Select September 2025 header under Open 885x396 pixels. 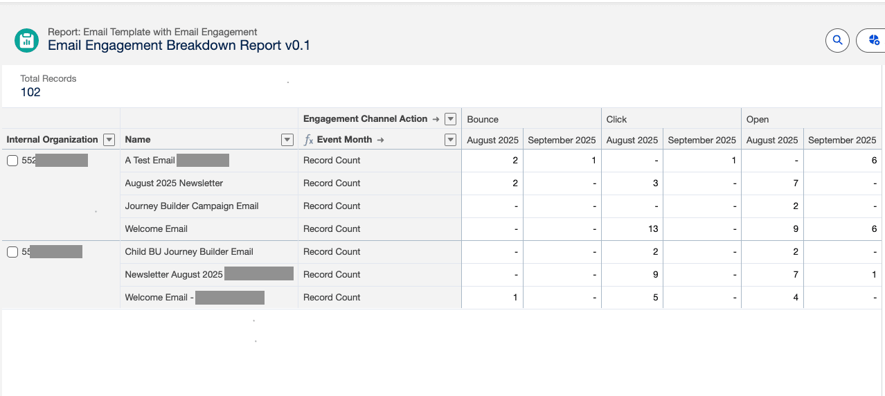pos(842,140)
